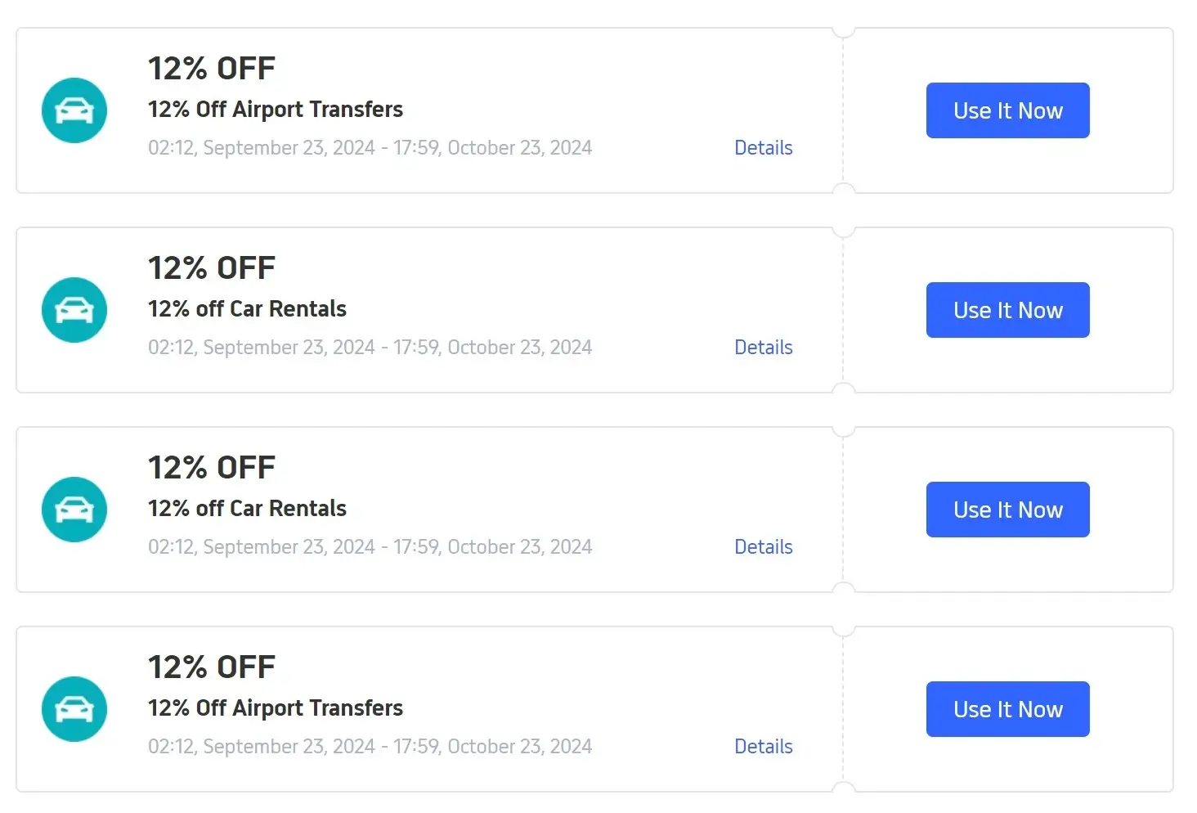This screenshot has height=813, width=1197.
Task: View Details of the third coupon, Car Rentals
Action: [x=763, y=547]
